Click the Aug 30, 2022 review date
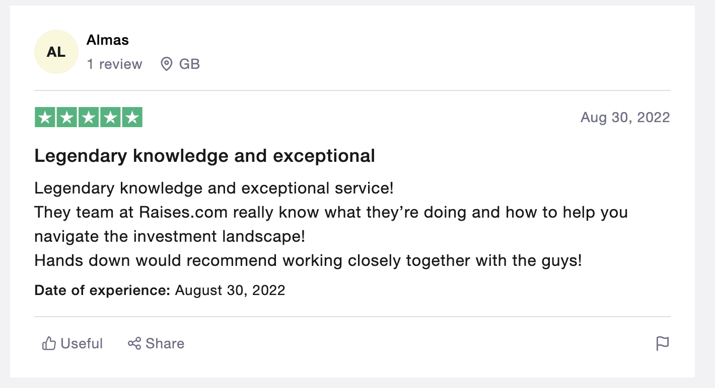715x388 pixels. pyautogui.click(x=625, y=118)
